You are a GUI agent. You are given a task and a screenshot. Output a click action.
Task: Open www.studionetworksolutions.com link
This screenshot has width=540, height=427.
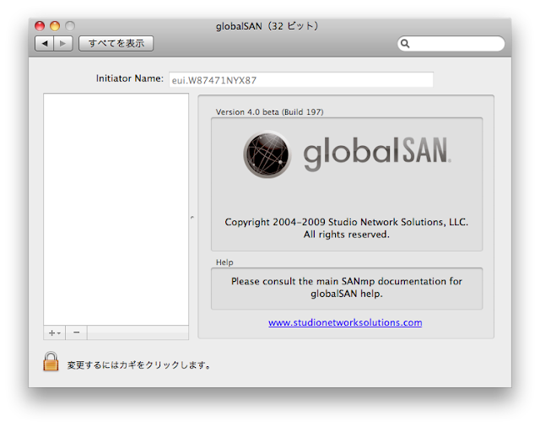pyautogui.click(x=345, y=322)
